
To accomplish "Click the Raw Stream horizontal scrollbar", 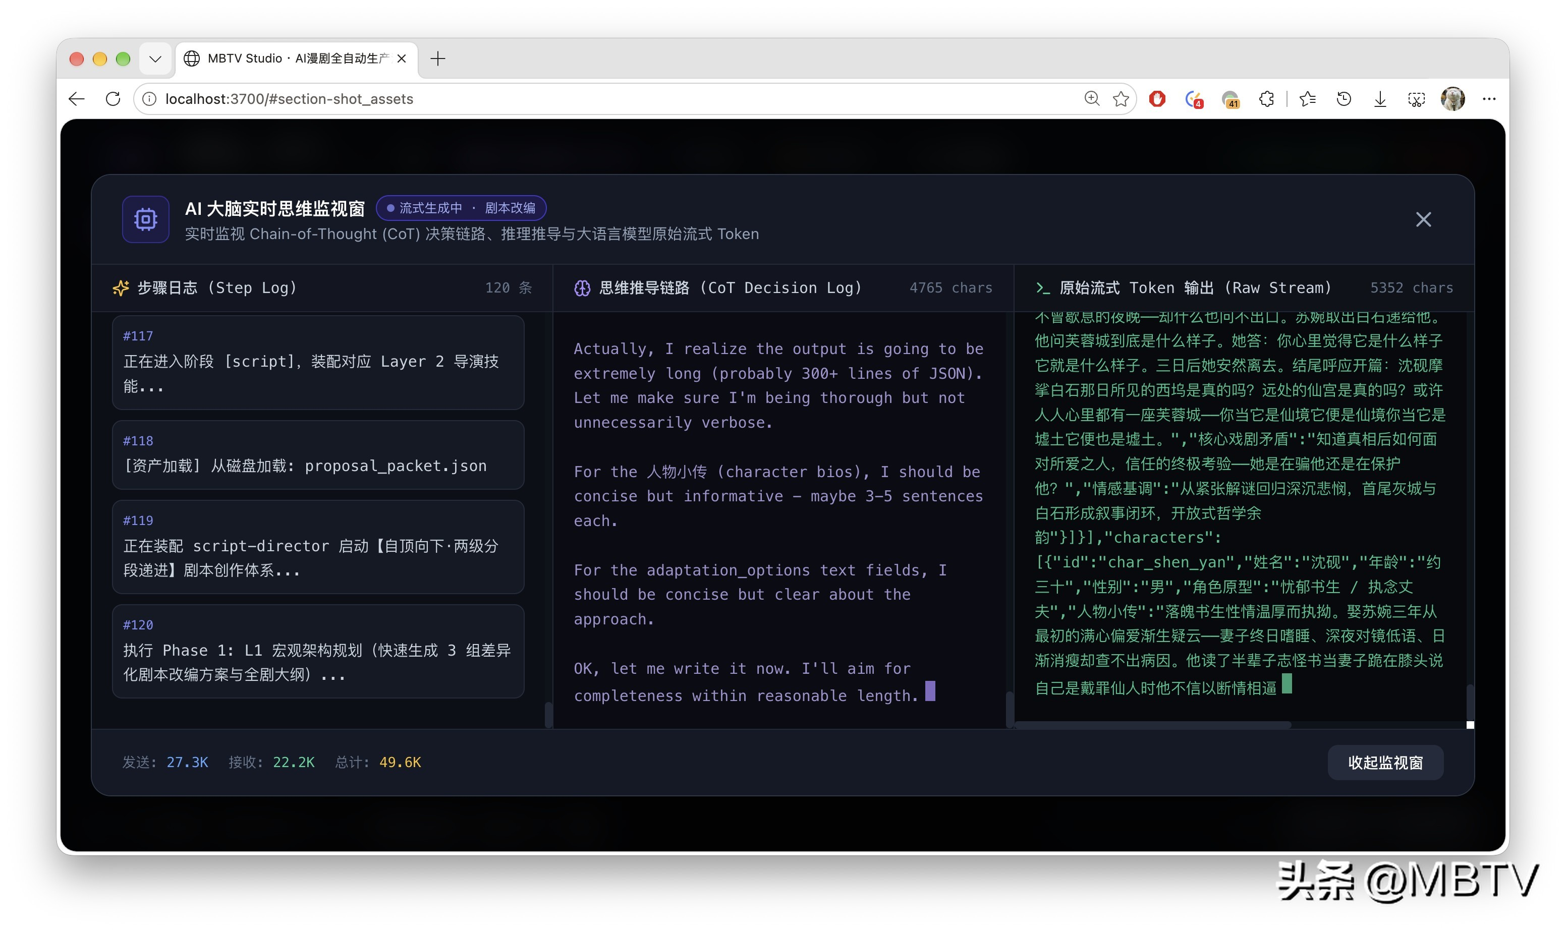I will pos(1152,724).
